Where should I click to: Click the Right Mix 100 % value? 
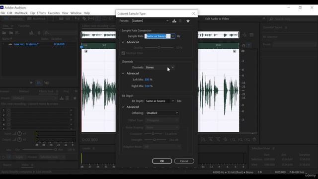point(149,86)
